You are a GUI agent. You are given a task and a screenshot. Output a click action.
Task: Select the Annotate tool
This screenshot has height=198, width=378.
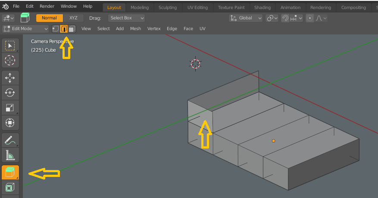coord(10,140)
